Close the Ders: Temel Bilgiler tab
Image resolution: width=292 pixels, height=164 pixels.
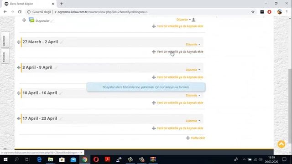point(53,4)
